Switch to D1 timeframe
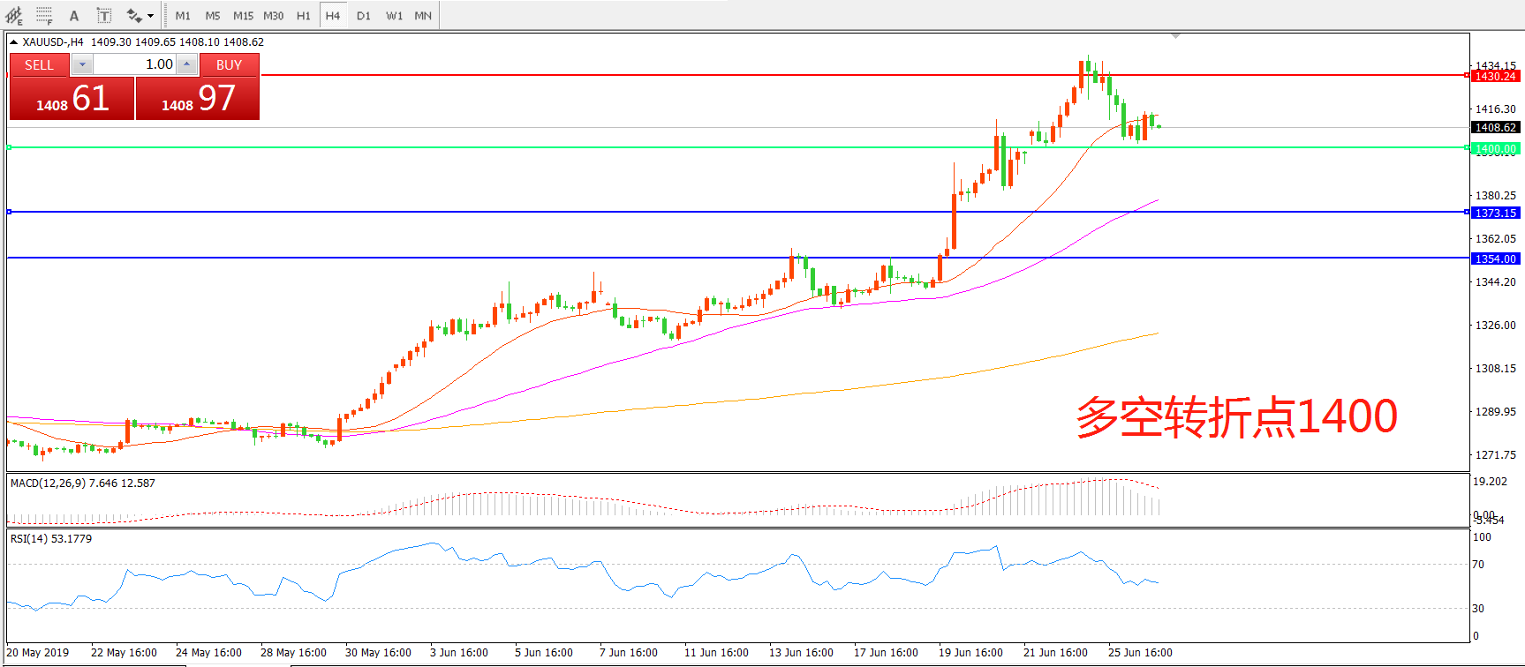This screenshot has width=1525, height=667. [x=364, y=15]
